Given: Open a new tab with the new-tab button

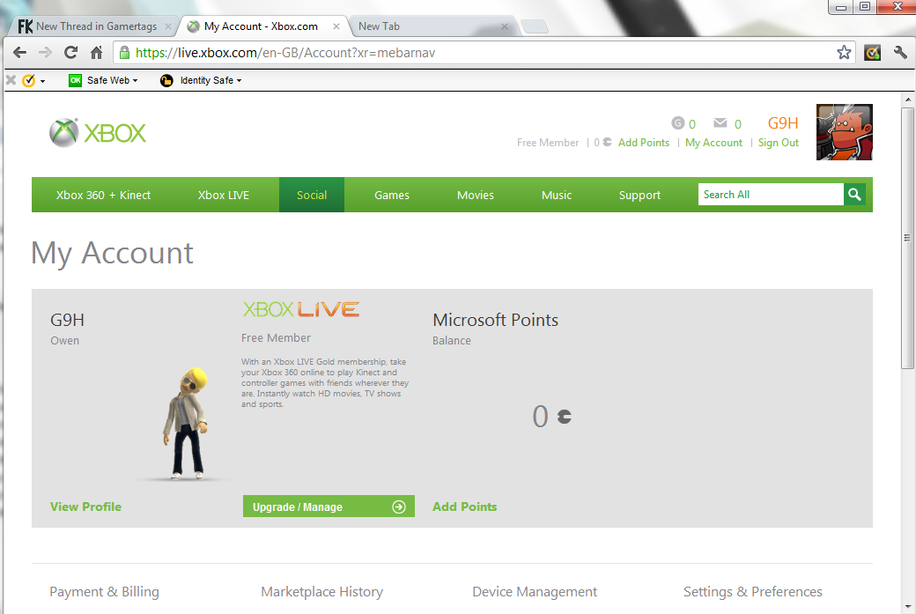Looking at the screenshot, I should point(534,26).
